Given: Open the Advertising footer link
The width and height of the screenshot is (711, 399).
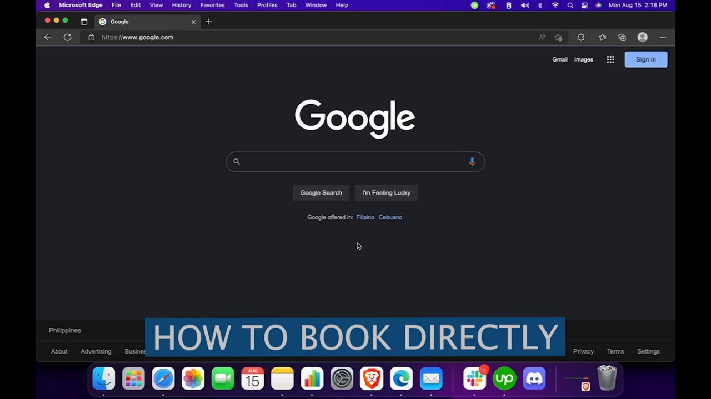Looking at the screenshot, I should pyautogui.click(x=96, y=351).
